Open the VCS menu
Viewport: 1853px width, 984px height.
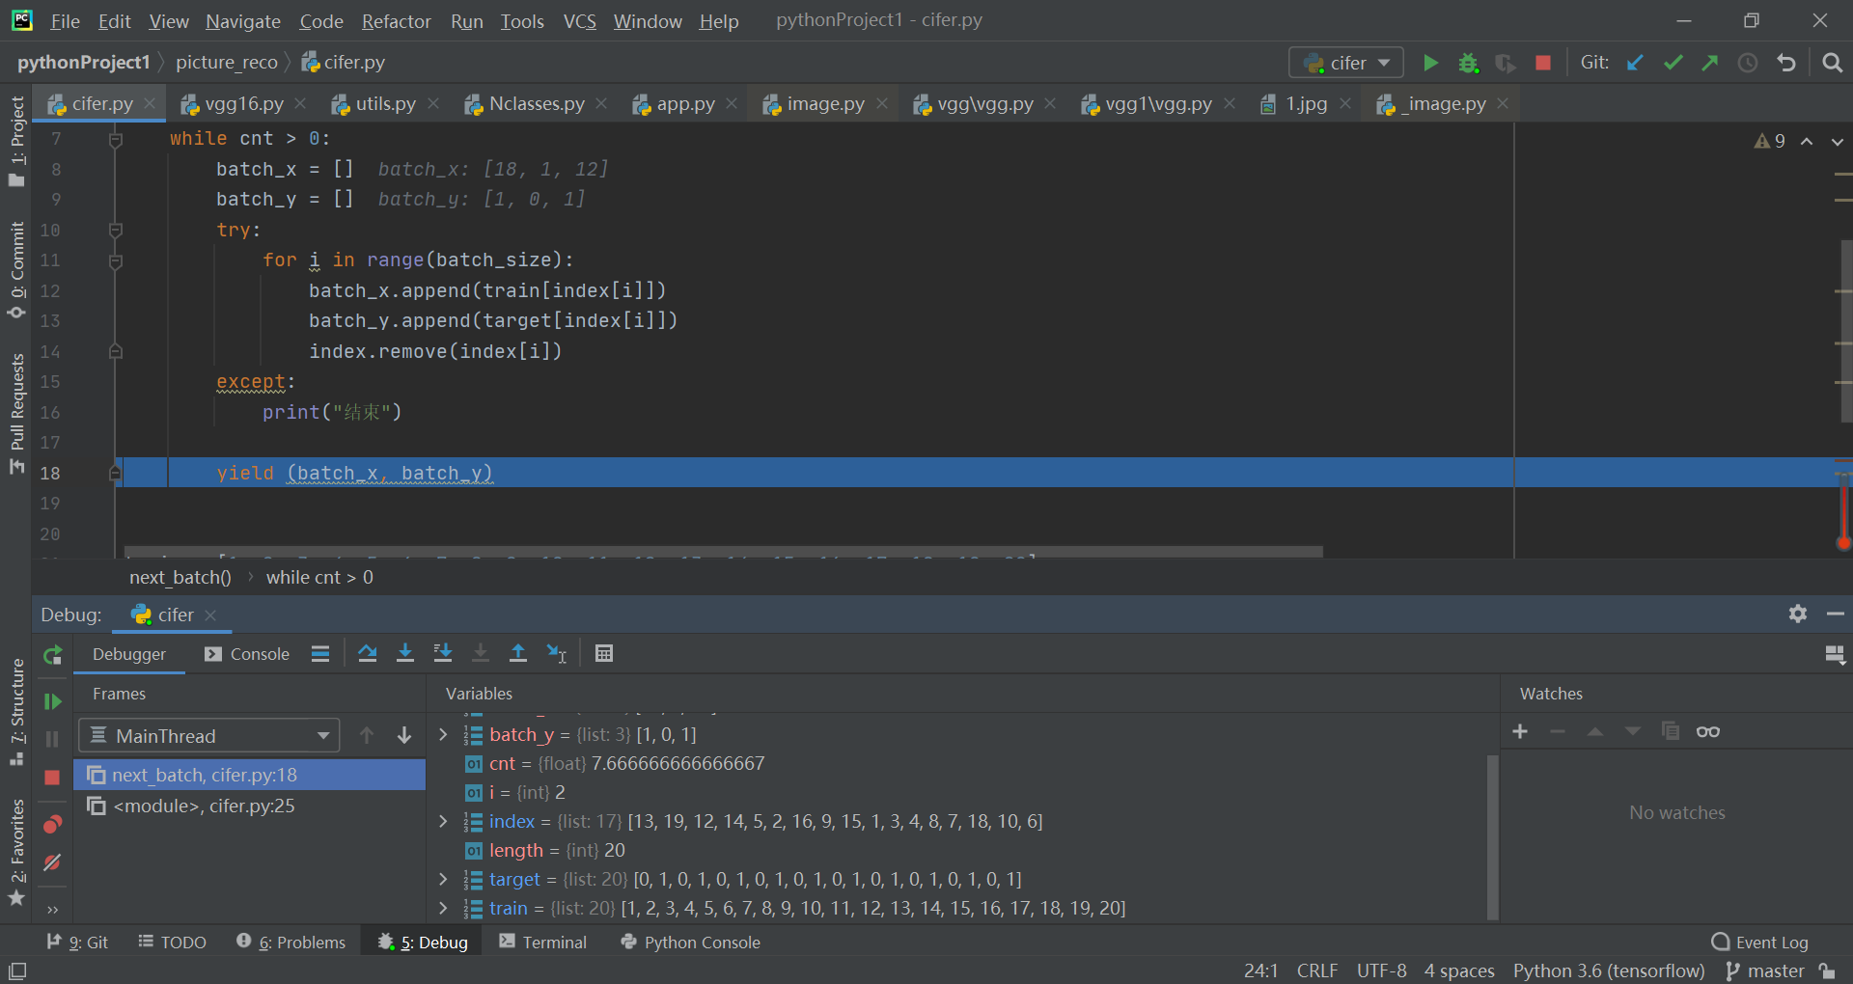click(579, 21)
